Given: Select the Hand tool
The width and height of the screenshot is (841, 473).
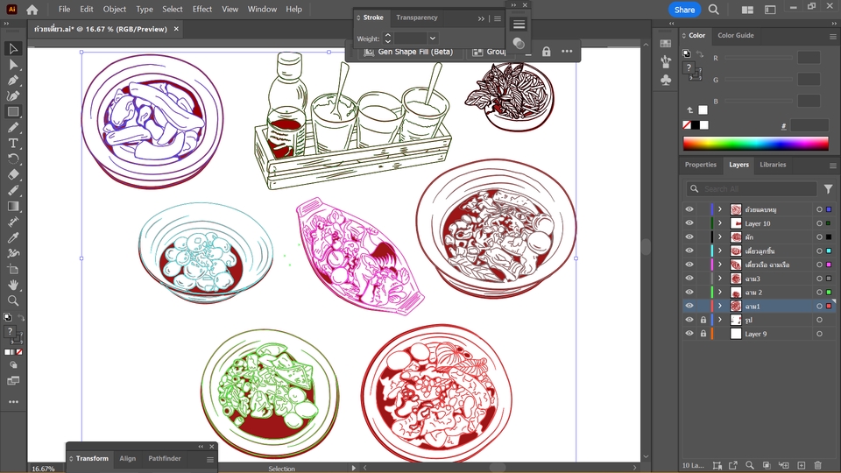Looking at the screenshot, I should (x=13, y=285).
